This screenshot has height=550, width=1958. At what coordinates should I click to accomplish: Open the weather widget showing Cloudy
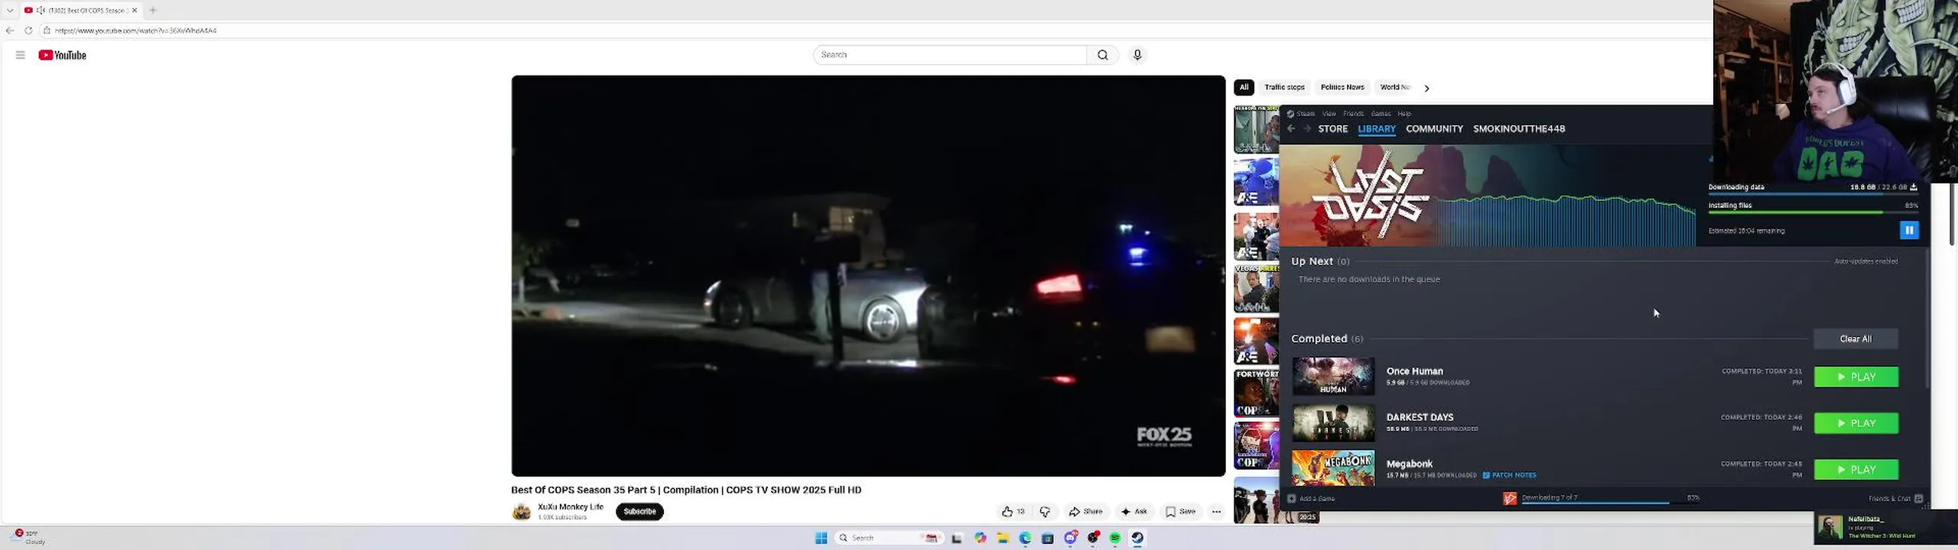(x=29, y=537)
